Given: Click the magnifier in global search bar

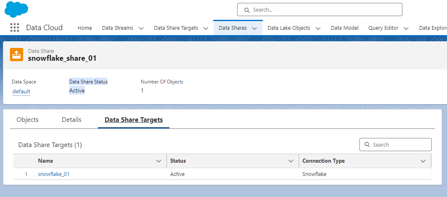Looking at the screenshot, I should (247, 10).
